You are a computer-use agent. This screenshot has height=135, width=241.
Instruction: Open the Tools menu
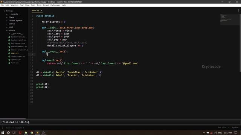(39, 5)
